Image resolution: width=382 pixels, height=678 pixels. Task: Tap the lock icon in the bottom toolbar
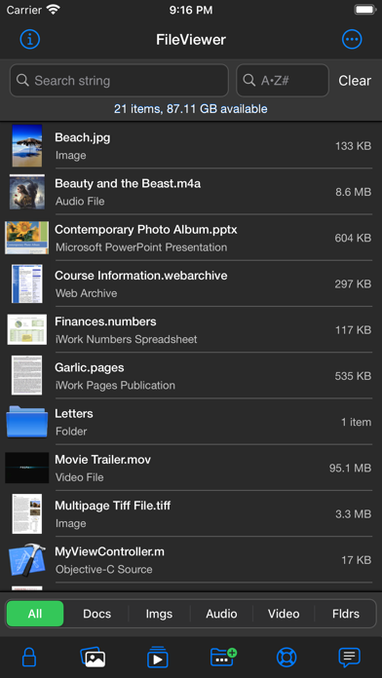(x=29, y=658)
